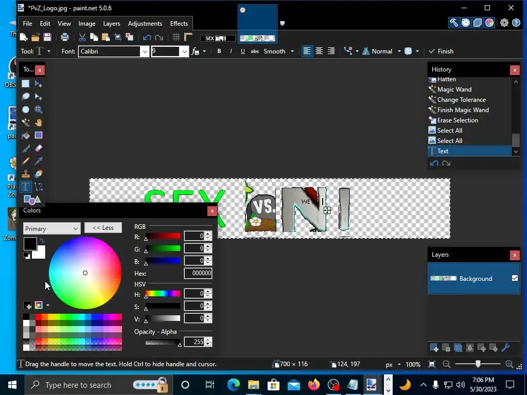
Task: Click the black primary color swatch
Action: click(x=29, y=243)
